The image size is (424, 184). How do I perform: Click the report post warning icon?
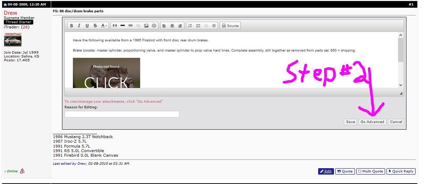(x=22, y=171)
